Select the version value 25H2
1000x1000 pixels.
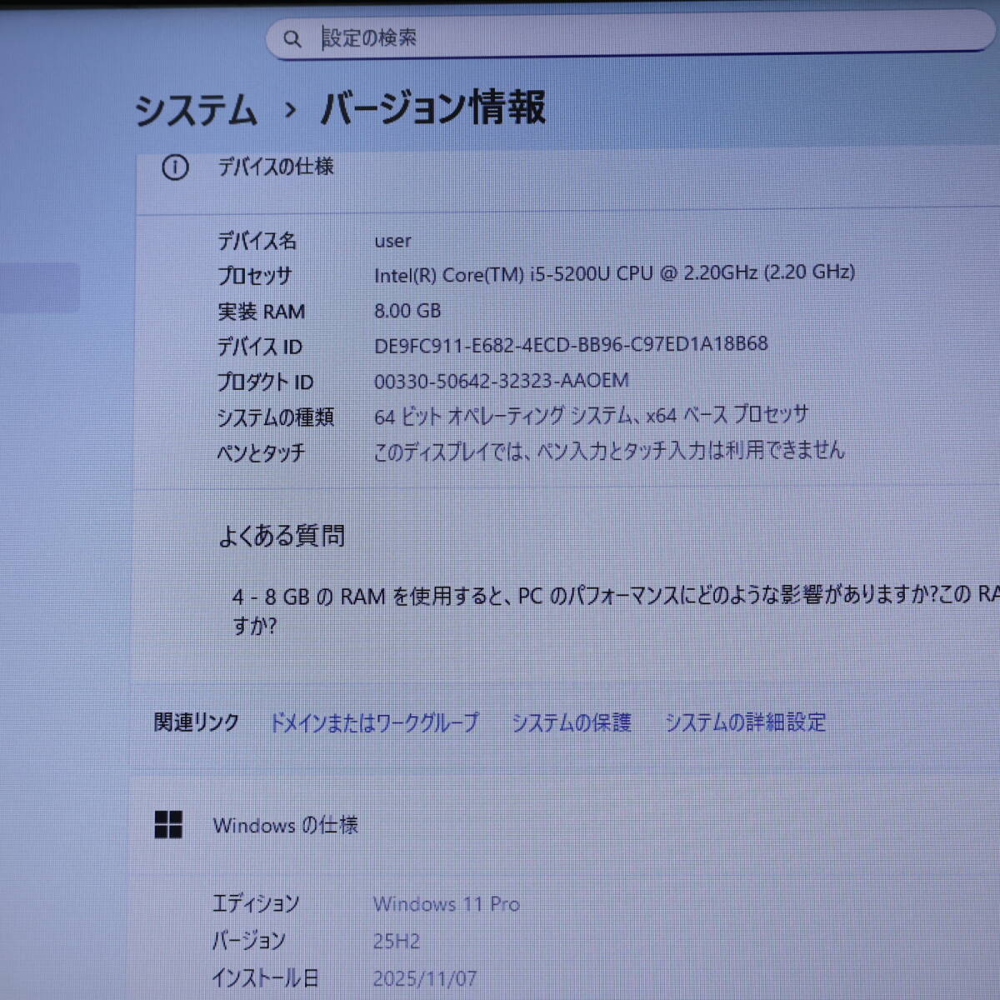(x=397, y=942)
